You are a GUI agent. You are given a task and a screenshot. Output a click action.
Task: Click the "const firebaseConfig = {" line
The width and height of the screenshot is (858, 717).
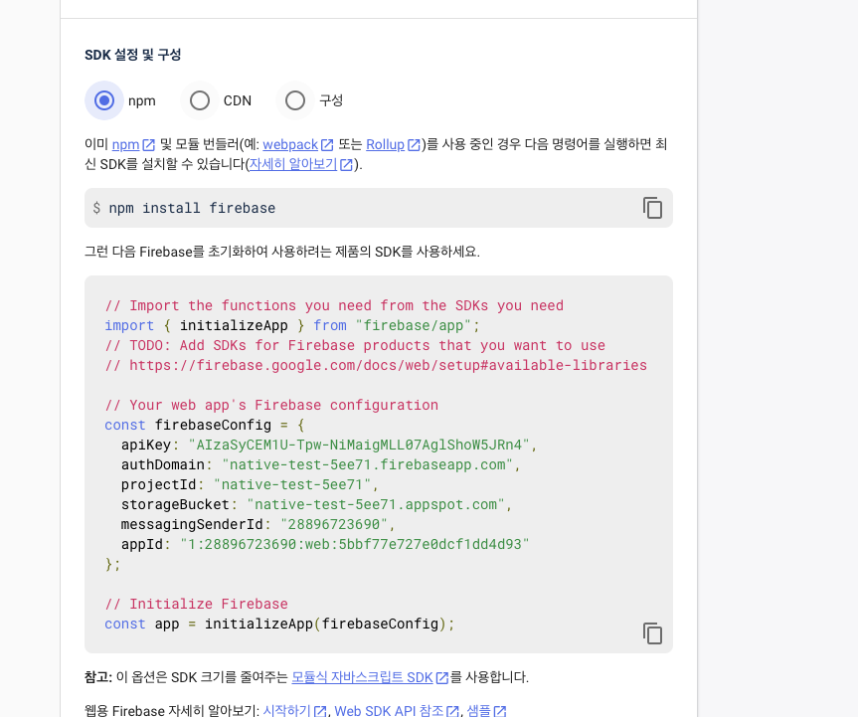[x=205, y=426]
